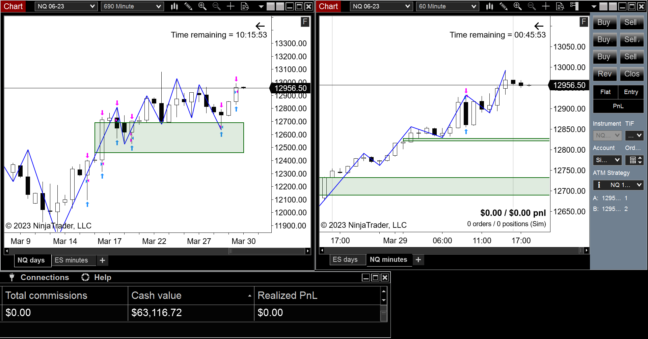648x339 pixels.
Task: Expand right chart toolbar overflow arrow
Action: (x=594, y=6)
